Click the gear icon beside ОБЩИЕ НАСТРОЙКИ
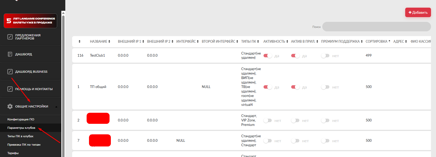The height and width of the screenshot is (157, 436). (x=10, y=106)
